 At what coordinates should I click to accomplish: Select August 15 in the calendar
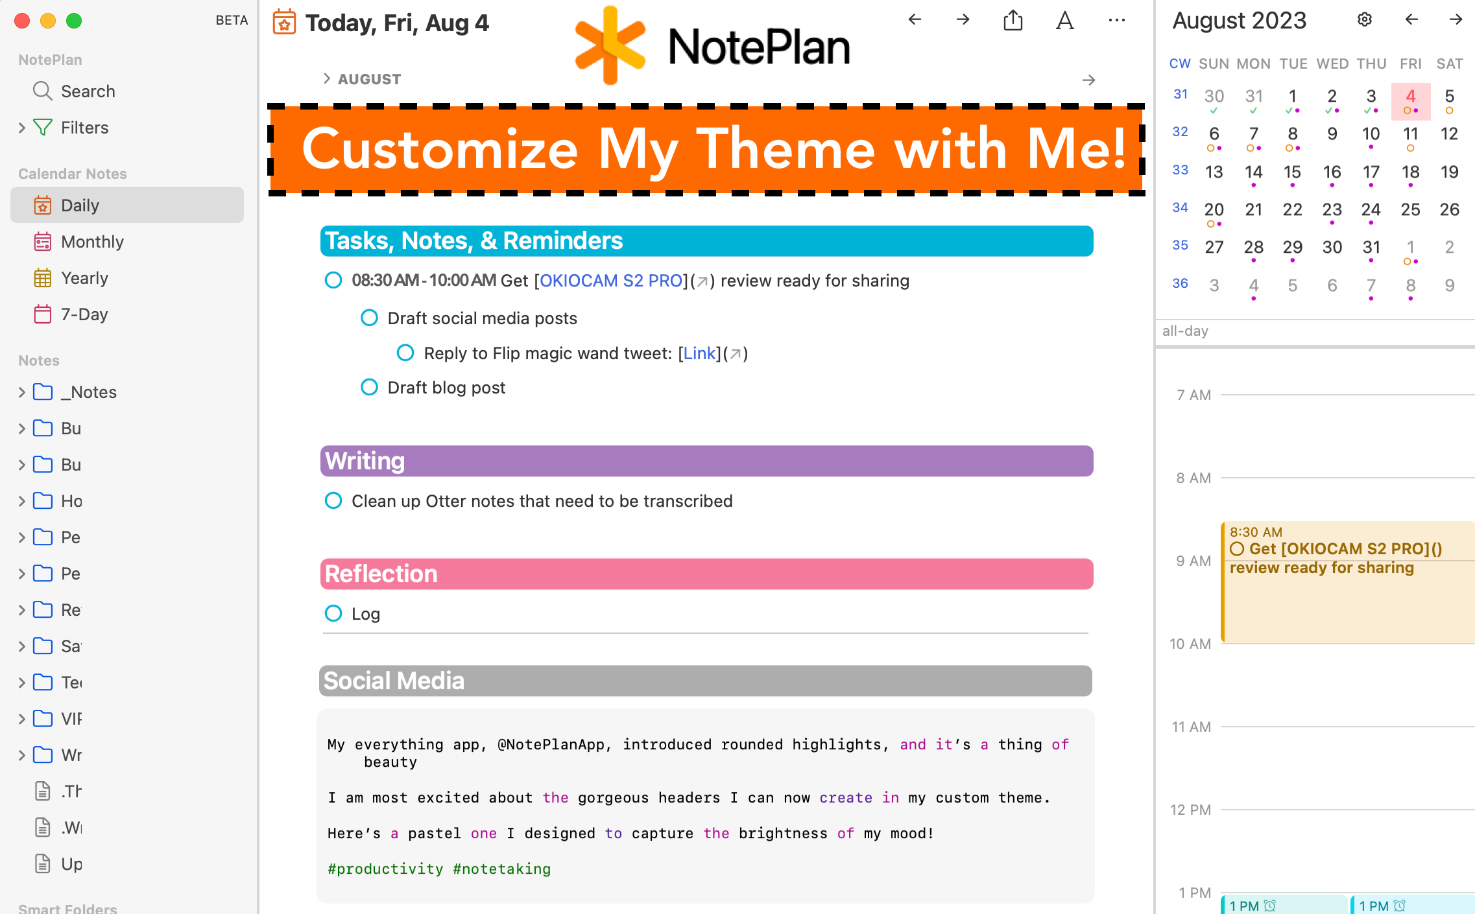(x=1292, y=172)
